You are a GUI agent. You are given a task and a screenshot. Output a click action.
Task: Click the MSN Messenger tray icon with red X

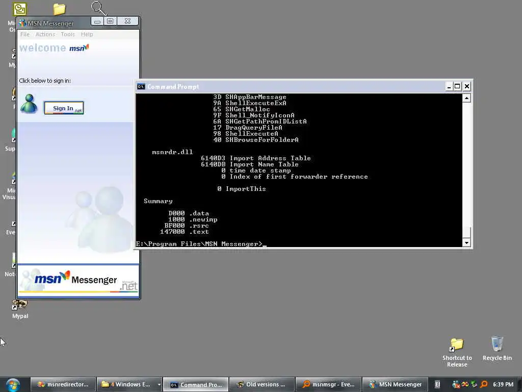click(456, 384)
